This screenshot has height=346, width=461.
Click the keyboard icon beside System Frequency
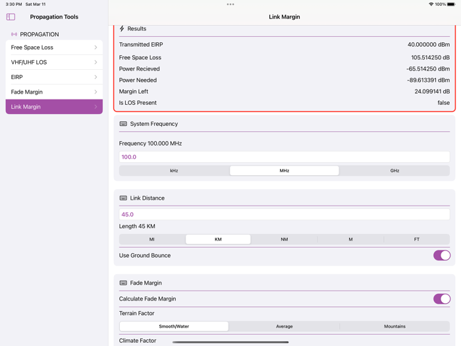pos(123,124)
